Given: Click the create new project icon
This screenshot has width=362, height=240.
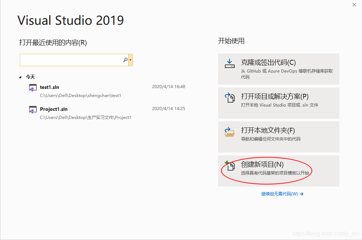Looking at the screenshot, I should 230,166.
